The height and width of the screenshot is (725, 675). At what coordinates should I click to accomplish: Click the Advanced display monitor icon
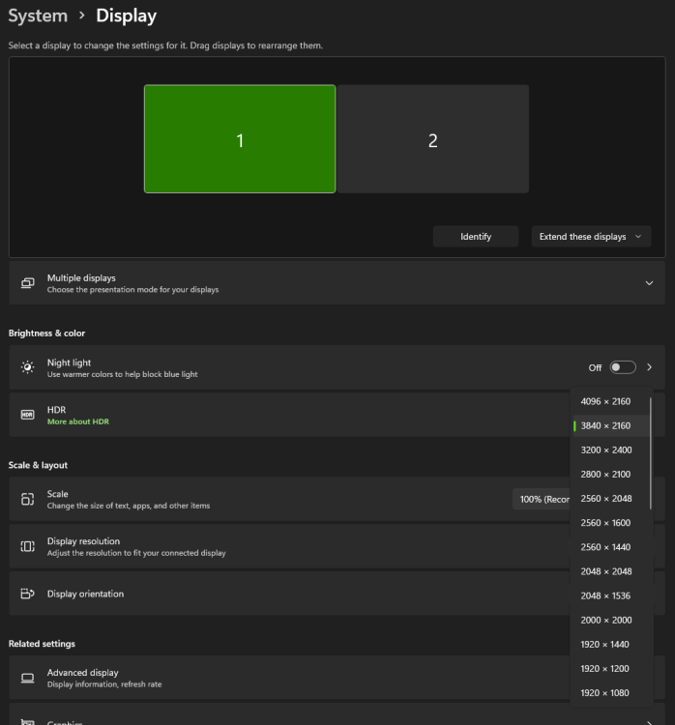[x=28, y=679]
